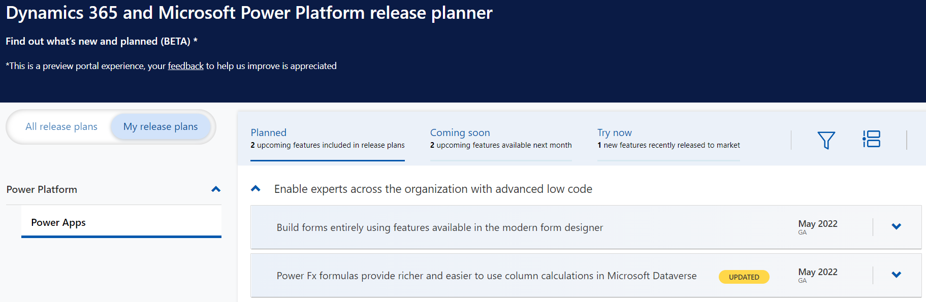The width and height of the screenshot is (926, 302).
Task: Expand the Power Fx formulas feature chevron
Action: pyautogui.click(x=896, y=275)
